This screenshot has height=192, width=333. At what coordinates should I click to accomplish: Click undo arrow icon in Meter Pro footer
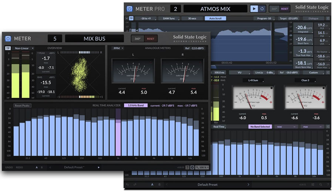(x=127, y=185)
